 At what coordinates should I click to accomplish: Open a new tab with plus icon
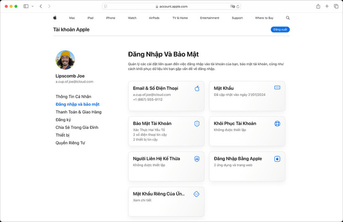coord(327,6)
